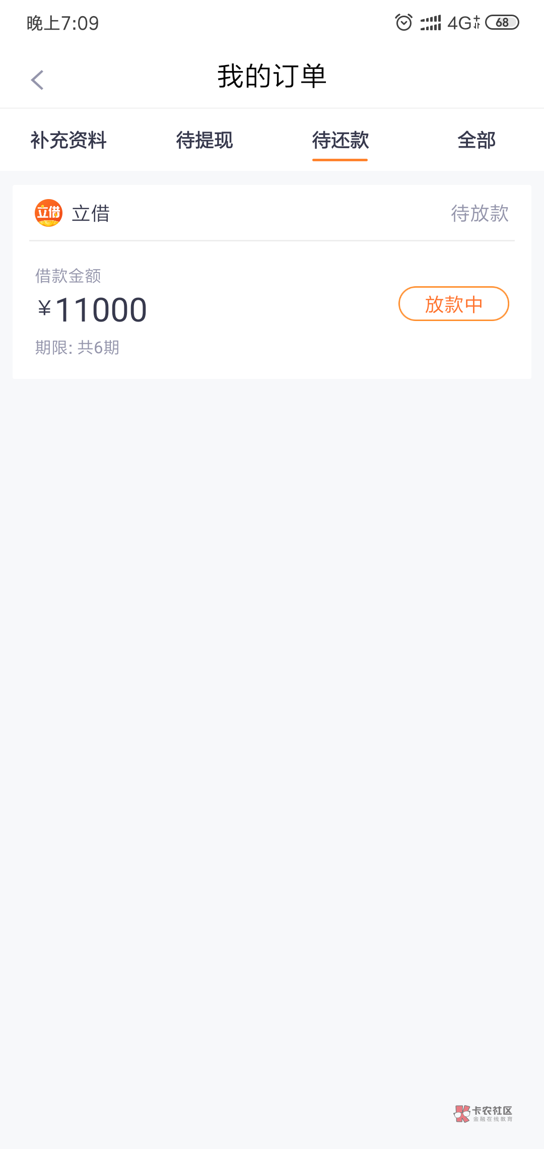Tap the ¥11000 loan amount
544x1149 pixels.
(93, 309)
